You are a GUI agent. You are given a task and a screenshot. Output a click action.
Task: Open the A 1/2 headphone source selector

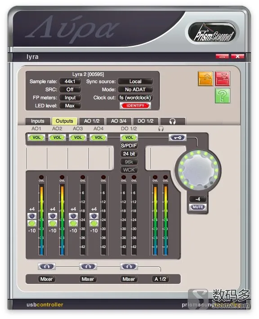pos(161,279)
